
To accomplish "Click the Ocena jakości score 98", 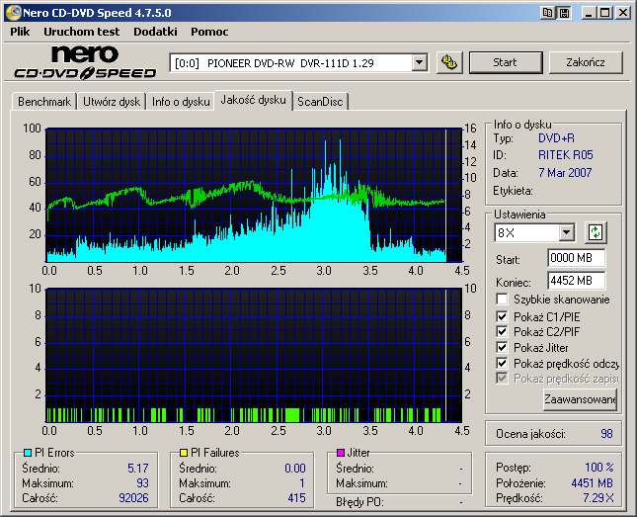I will [606, 434].
